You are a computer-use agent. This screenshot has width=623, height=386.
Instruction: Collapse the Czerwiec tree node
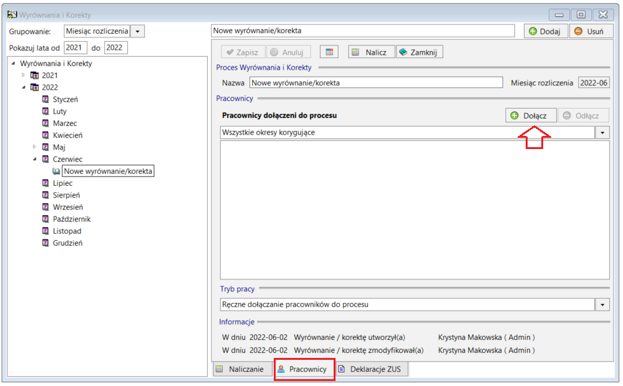click(x=34, y=159)
